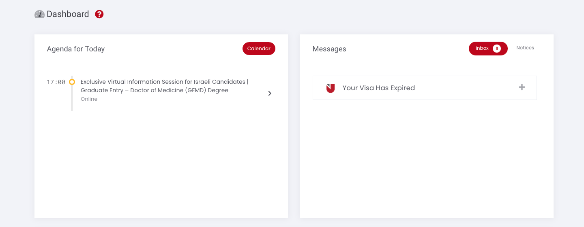The image size is (584, 227).
Task: Click the unread count badge on Inbox
Action: tap(497, 49)
